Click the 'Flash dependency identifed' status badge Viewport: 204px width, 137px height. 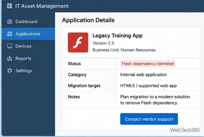point(148,64)
